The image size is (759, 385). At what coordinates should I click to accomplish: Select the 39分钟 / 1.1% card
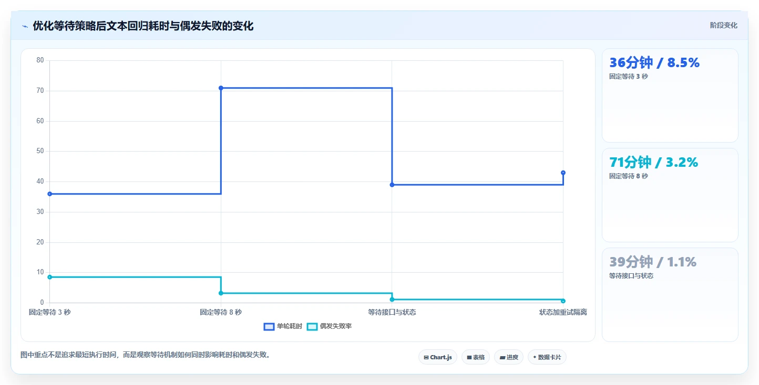click(670, 295)
